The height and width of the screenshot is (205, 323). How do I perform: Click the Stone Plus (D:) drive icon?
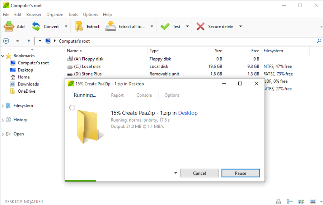pyautogui.click(x=70, y=74)
